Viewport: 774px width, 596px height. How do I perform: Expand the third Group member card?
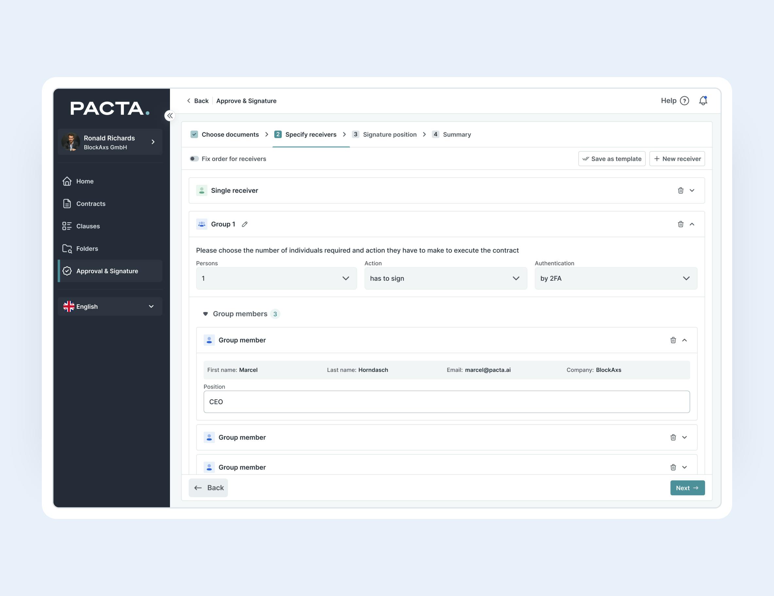tap(684, 467)
